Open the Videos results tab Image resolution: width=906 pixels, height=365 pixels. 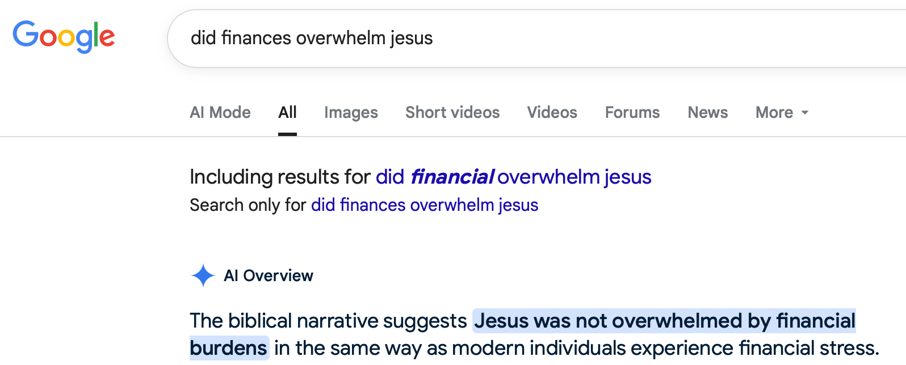[x=552, y=113]
